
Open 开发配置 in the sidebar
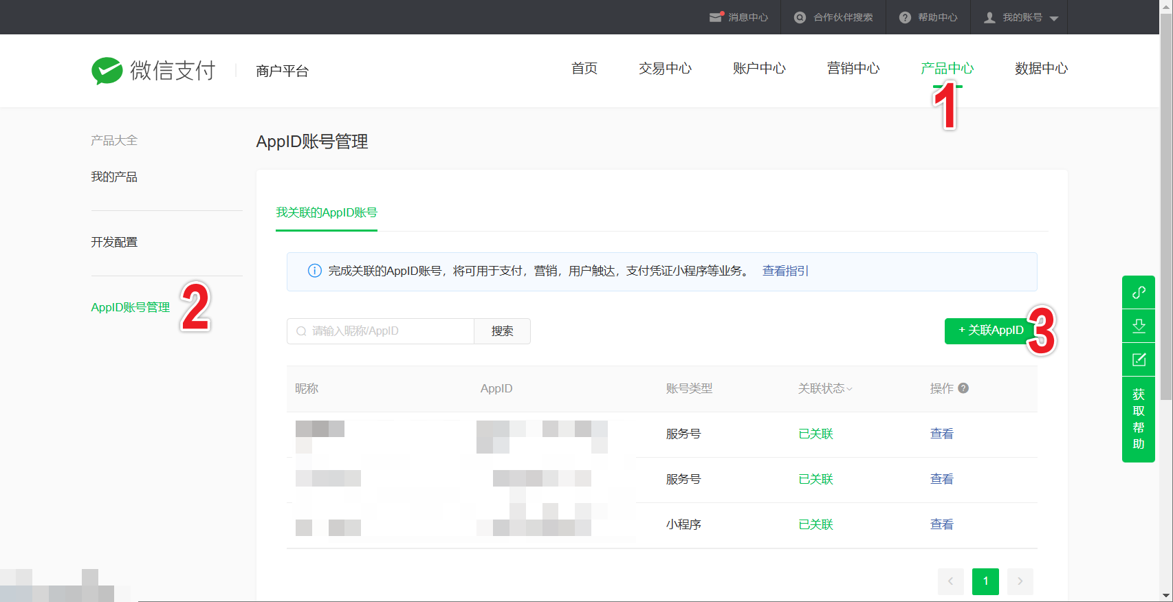[x=114, y=242]
